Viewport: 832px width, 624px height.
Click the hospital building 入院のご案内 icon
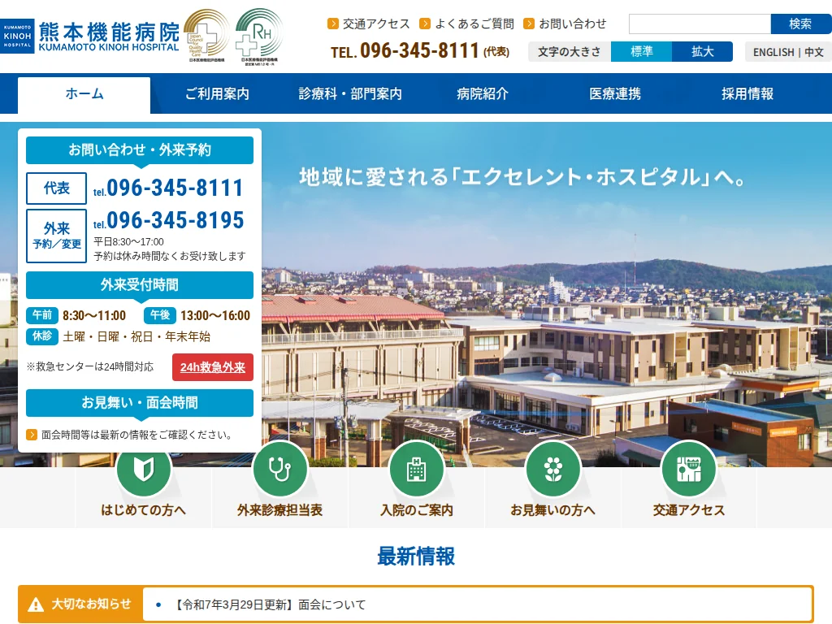pyautogui.click(x=416, y=469)
